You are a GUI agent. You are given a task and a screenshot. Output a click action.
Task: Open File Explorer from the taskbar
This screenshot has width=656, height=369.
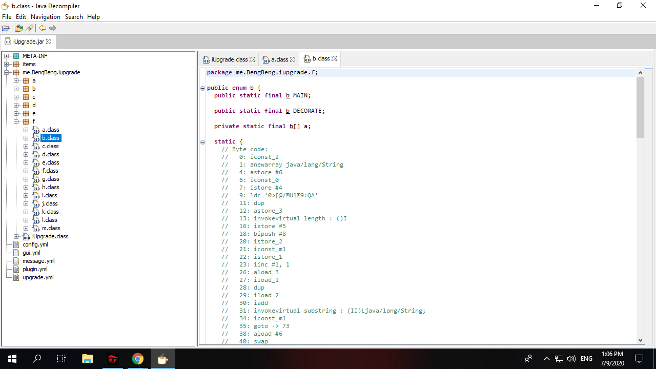[87, 359]
